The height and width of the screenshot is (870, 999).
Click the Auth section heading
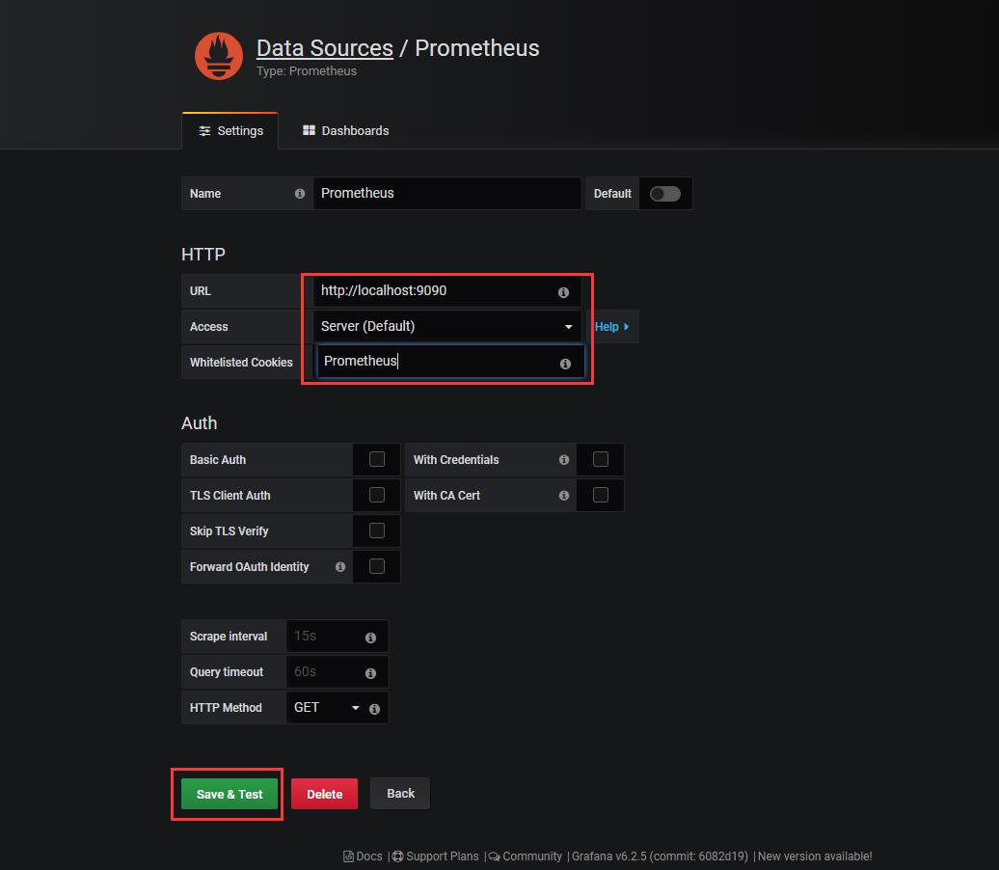[200, 423]
